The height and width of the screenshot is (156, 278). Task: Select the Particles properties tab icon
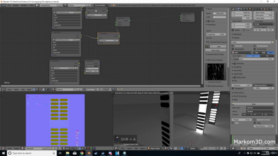point(268,9)
